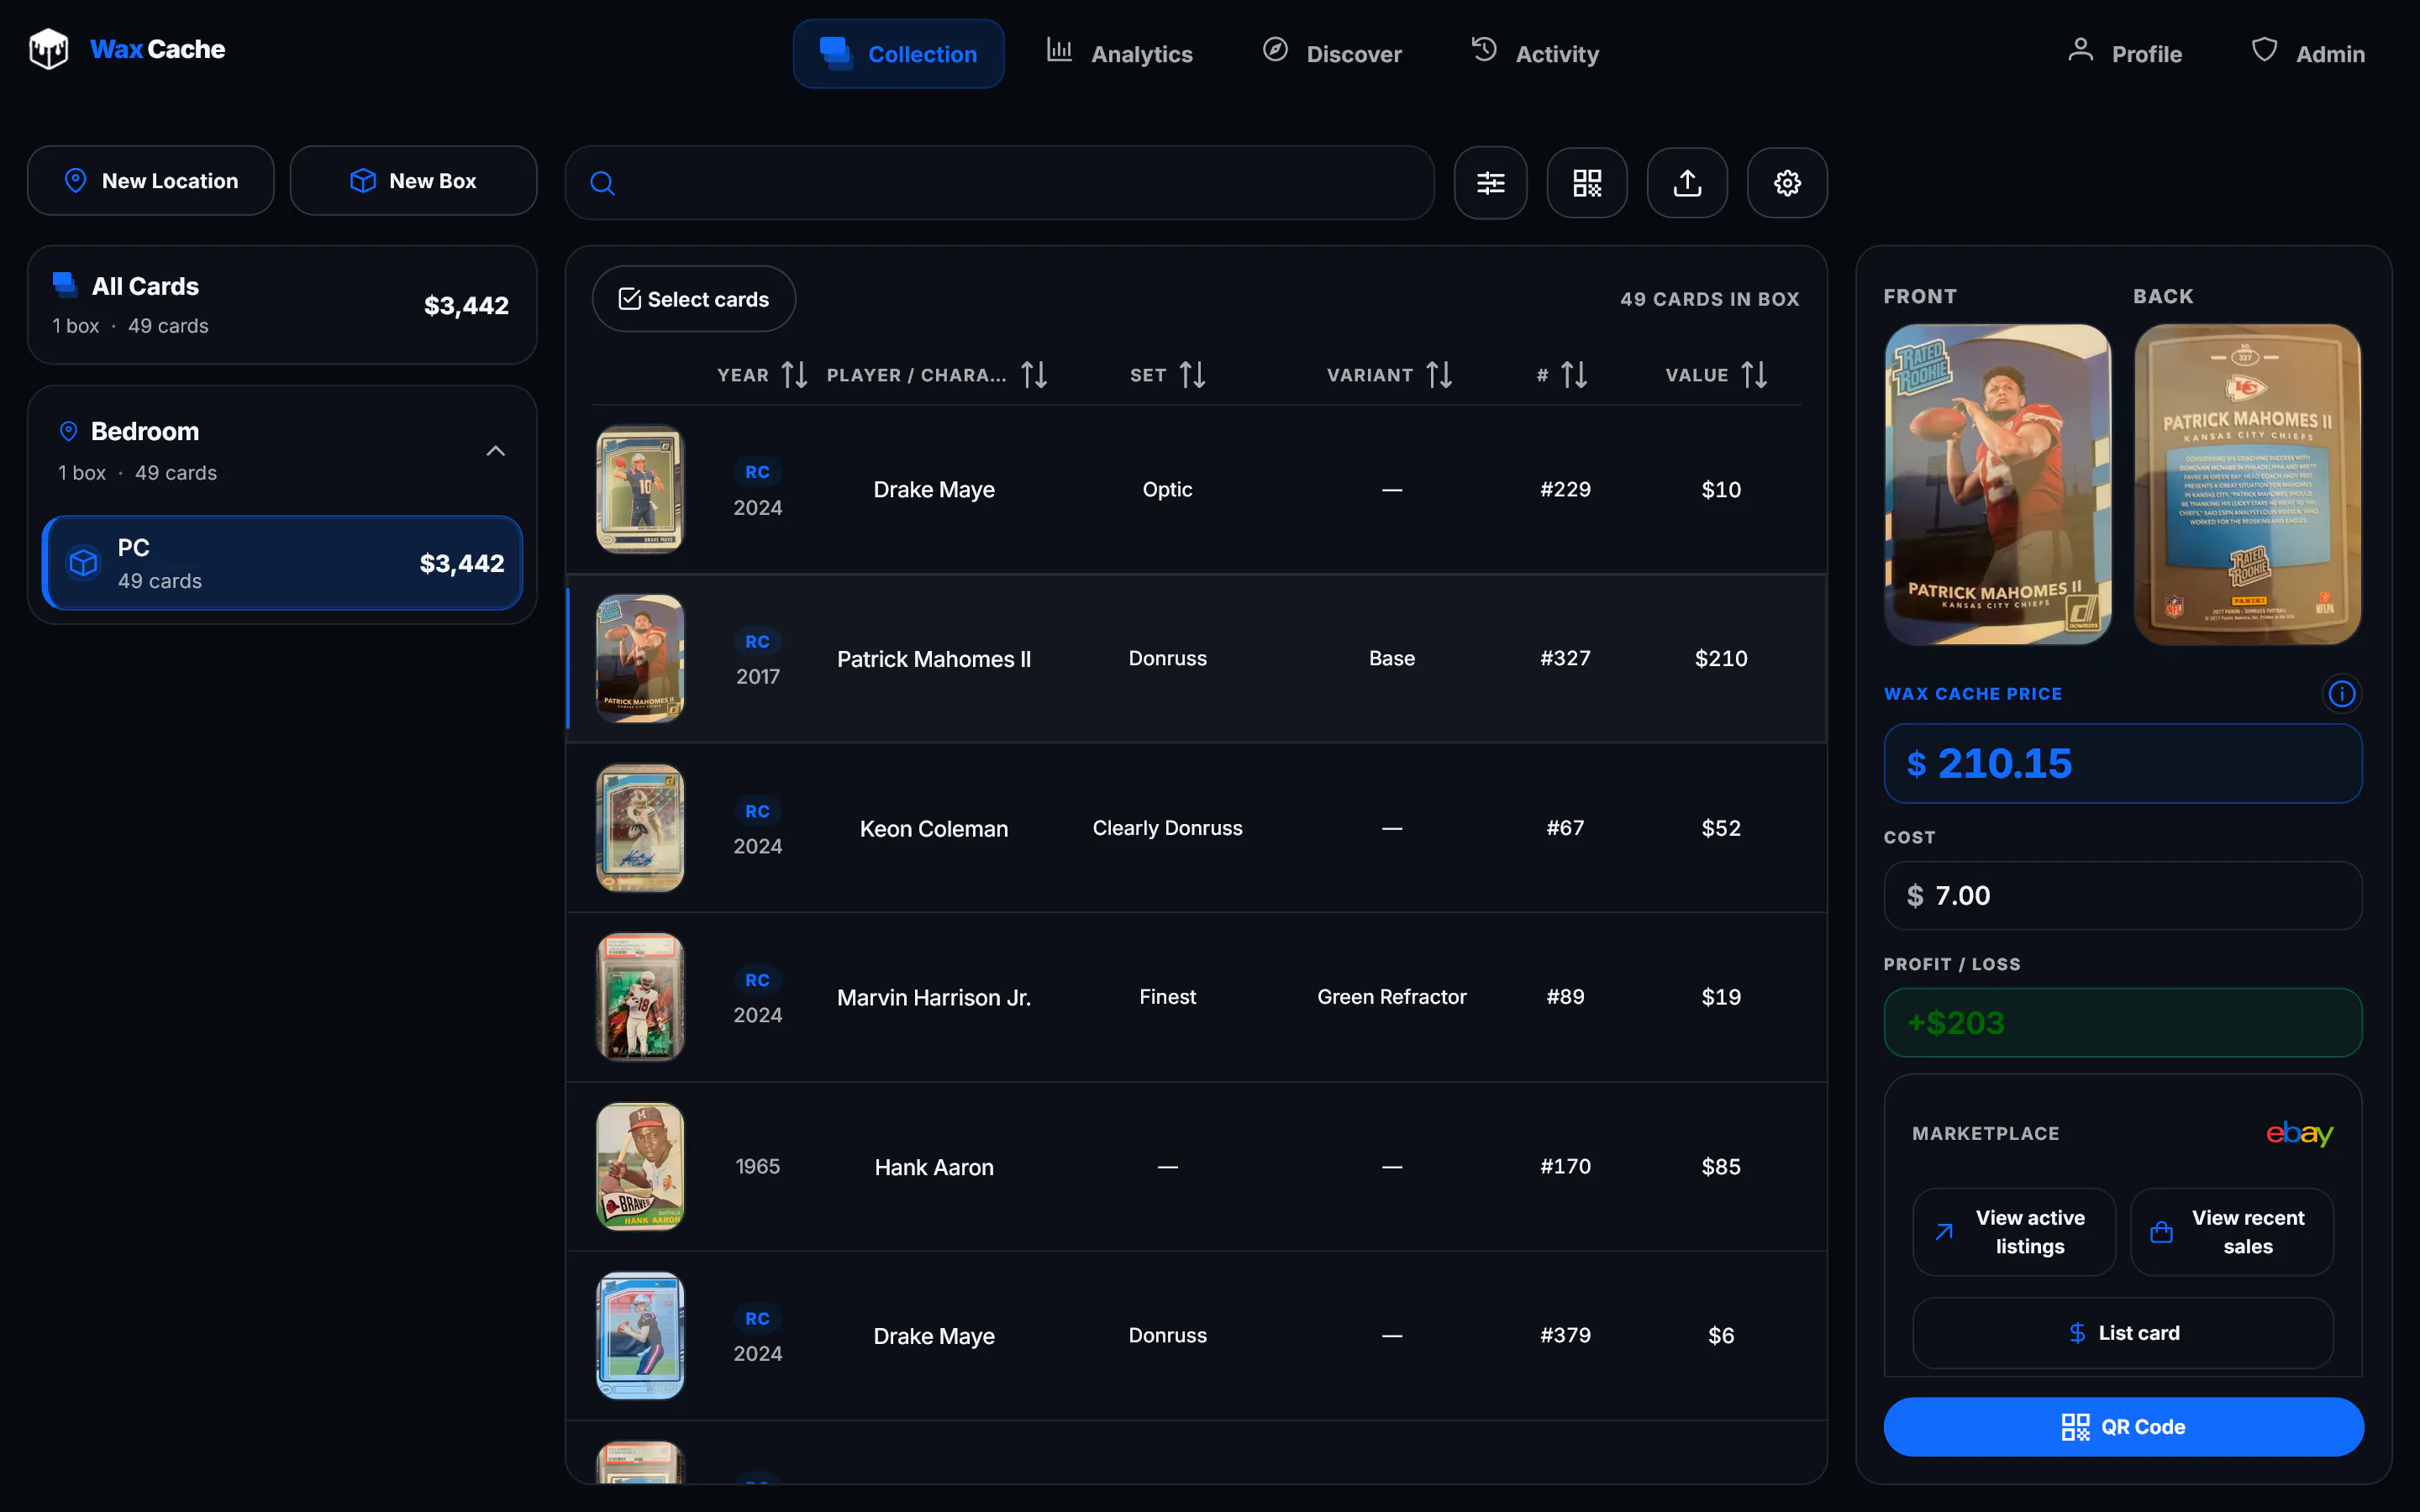The image size is (2420, 1512).
Task: Click the Patrick Mahomes II row thumbnail
Action: (640, 659)
